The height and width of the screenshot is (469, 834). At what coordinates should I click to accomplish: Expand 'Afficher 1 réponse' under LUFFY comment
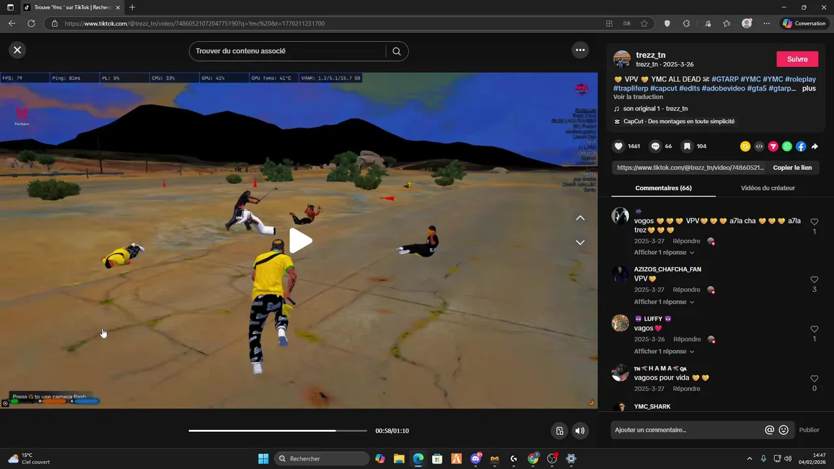tap(664, 351)
